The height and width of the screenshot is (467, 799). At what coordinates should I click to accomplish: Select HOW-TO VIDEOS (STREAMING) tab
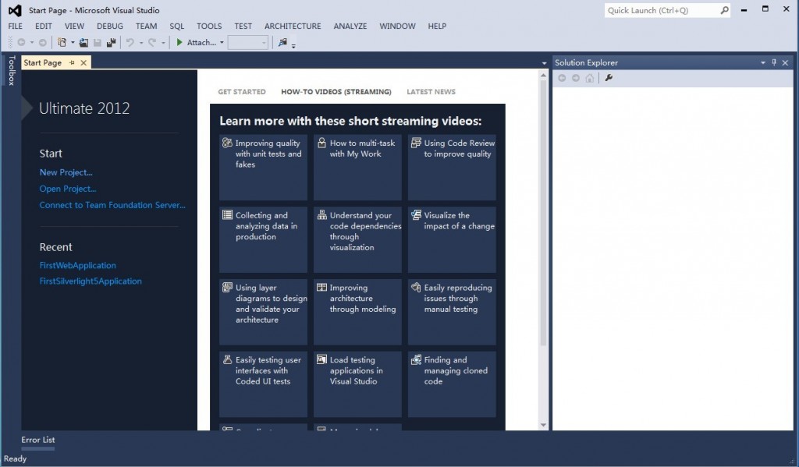click(336, 92)
